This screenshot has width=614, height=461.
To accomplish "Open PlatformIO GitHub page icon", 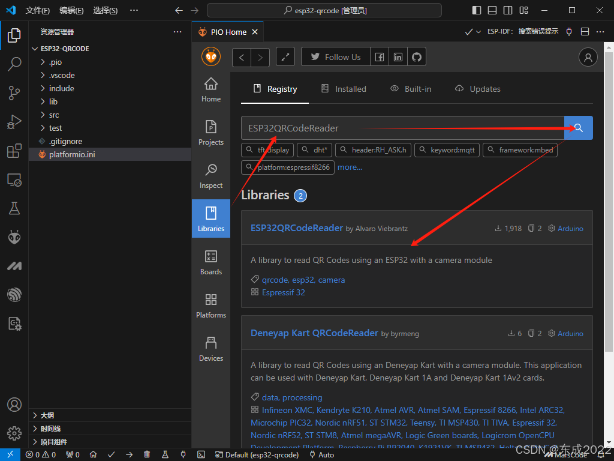I will click(417, 57).
